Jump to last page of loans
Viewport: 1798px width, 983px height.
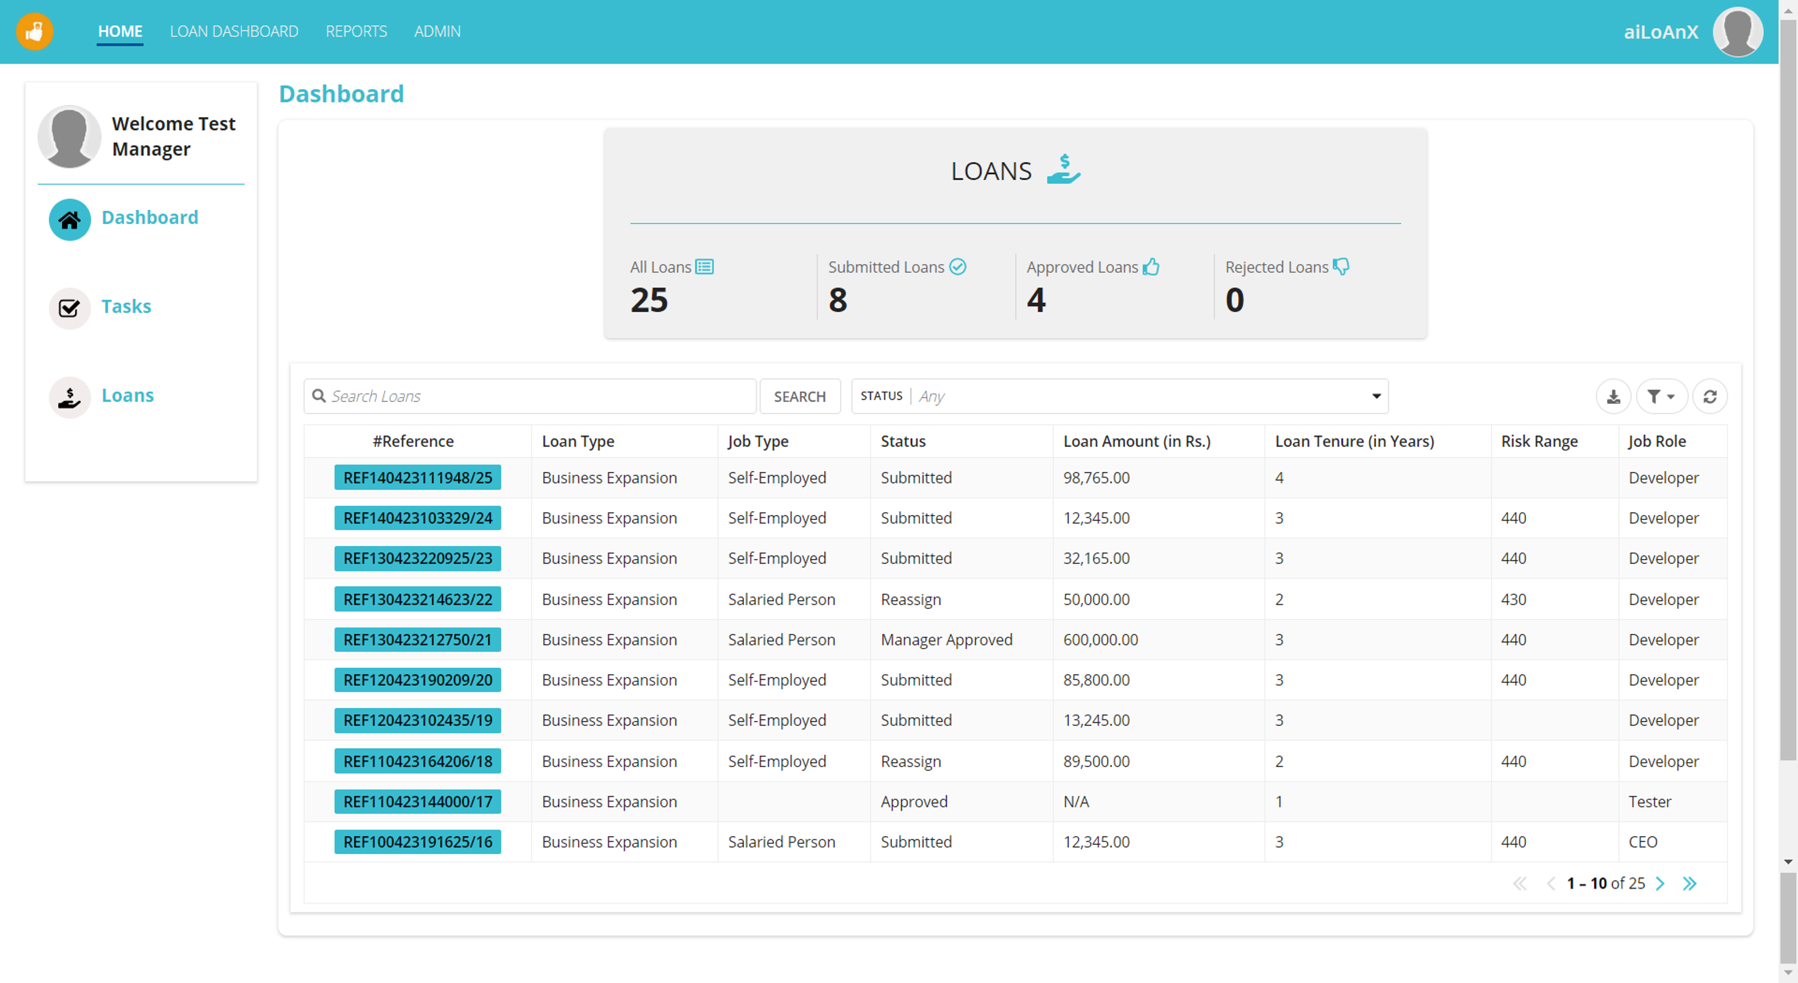point(1690,883)
